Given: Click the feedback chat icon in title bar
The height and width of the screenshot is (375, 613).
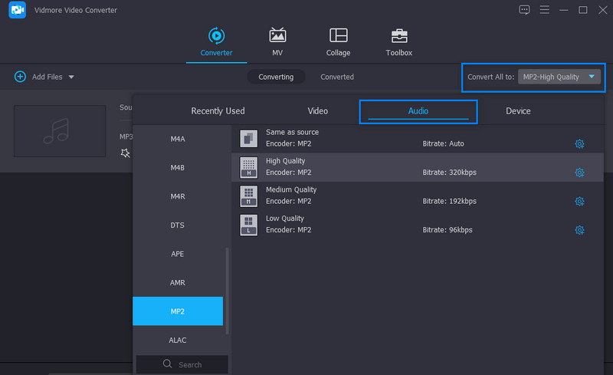Looking at the screenshot, I should click(524, 10).
